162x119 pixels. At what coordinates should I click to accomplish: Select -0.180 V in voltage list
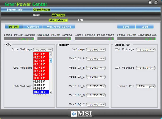pos(41,61)
